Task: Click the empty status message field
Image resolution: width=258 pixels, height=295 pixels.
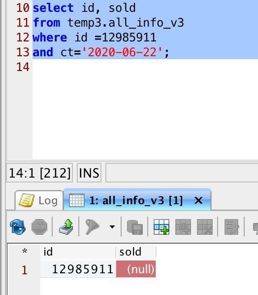Action: 182,173
